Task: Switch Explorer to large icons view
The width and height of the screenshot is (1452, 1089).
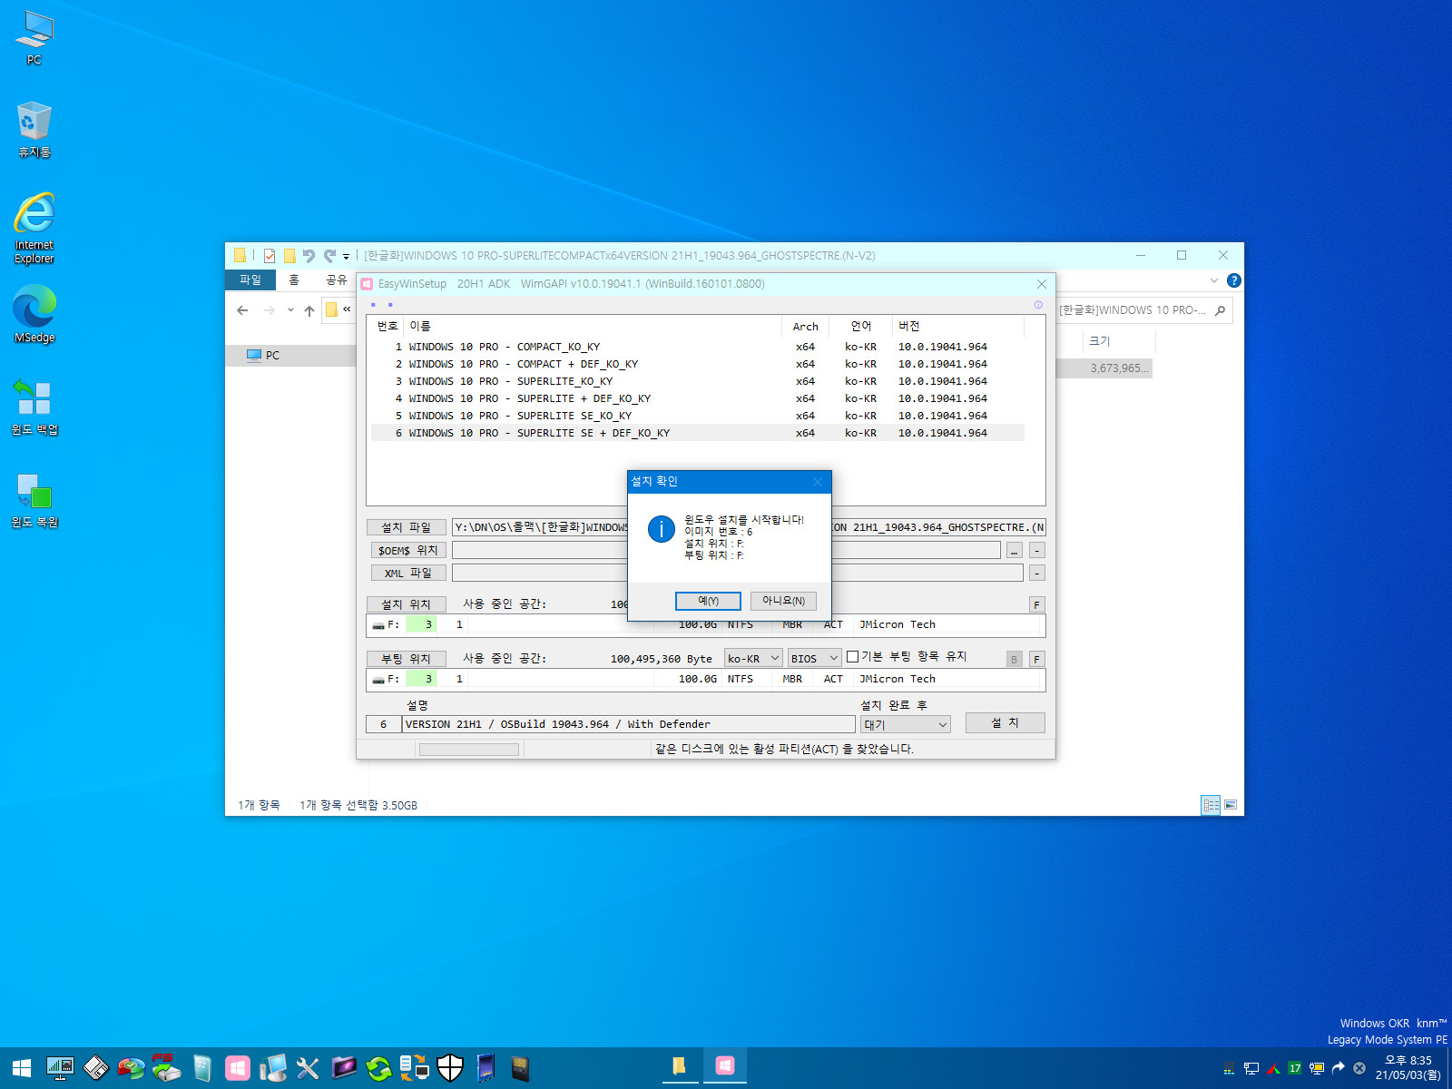Action: (1231, 805)
